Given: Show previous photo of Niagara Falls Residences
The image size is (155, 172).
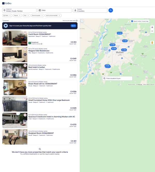Looking at the screenshot, I should click(4, 54).
